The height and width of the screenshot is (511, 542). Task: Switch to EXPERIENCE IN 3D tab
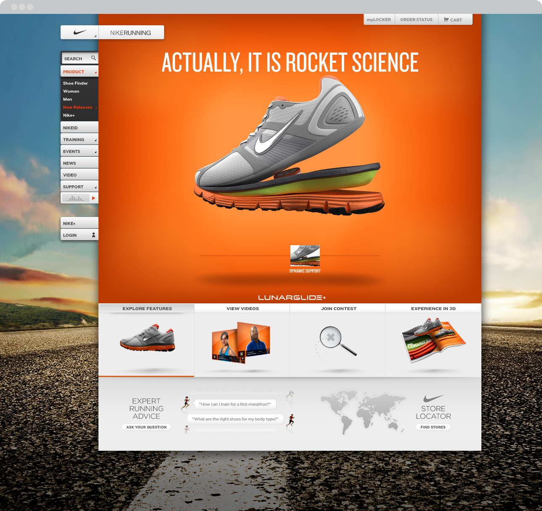click(x=433, y=308)
